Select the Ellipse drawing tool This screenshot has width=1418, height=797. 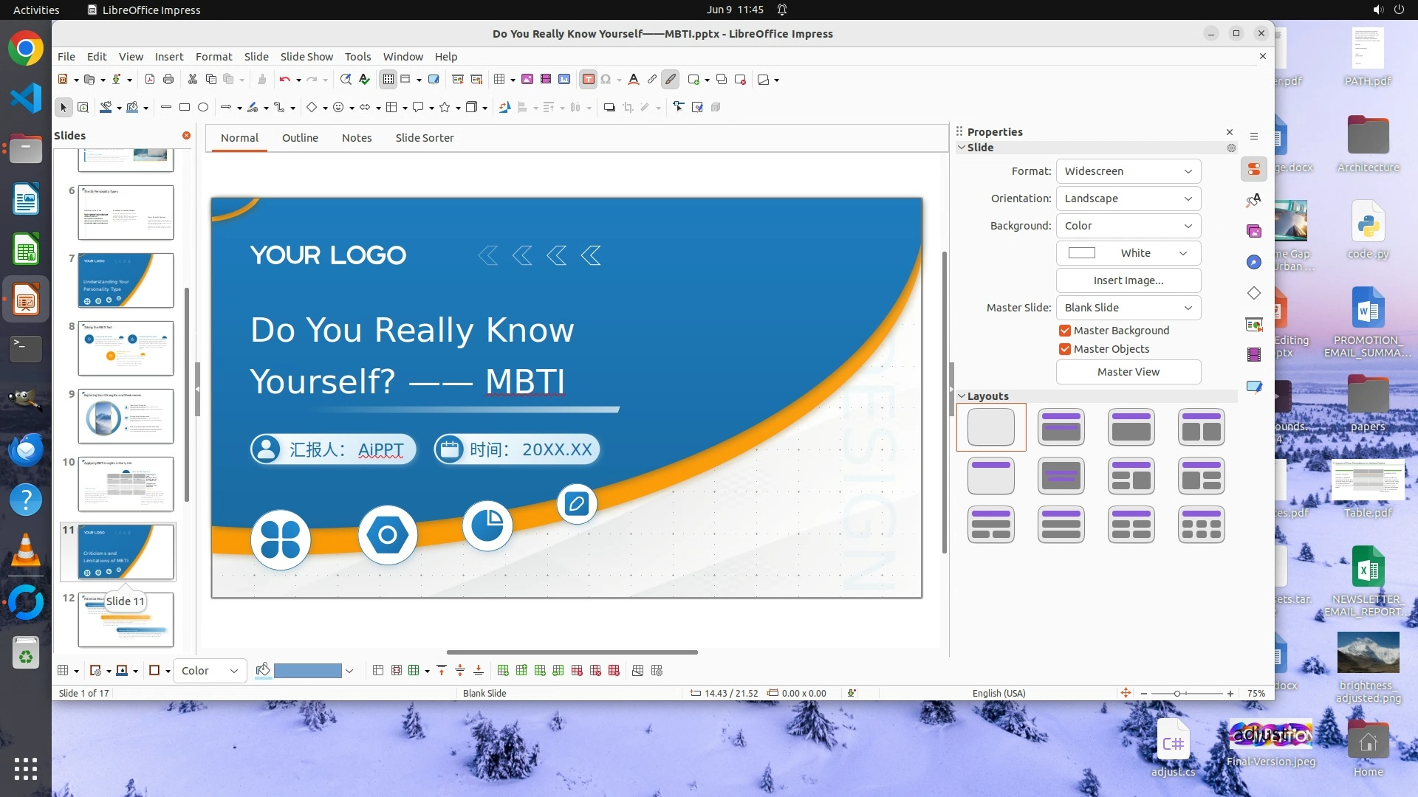(x=203, y=108)
